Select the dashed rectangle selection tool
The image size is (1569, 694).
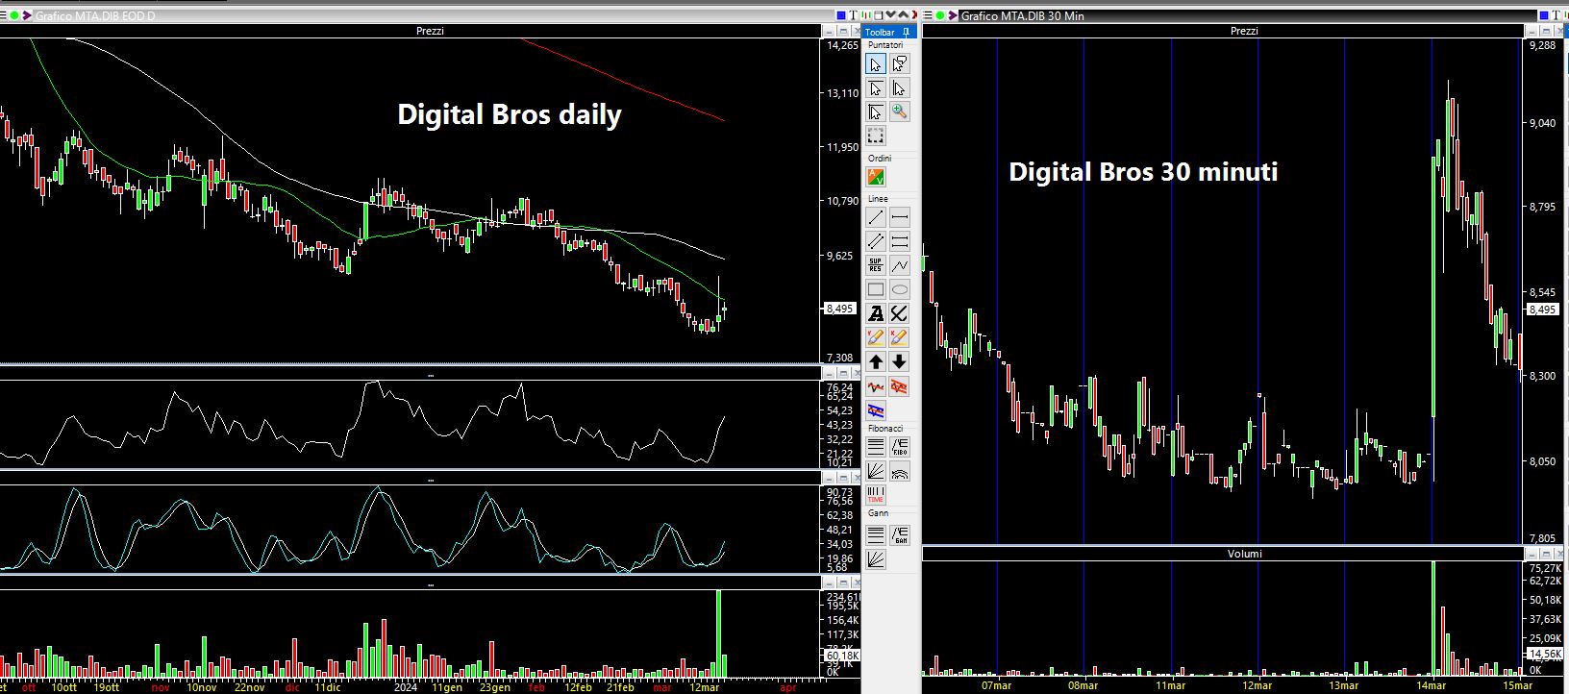click(876, 136)
